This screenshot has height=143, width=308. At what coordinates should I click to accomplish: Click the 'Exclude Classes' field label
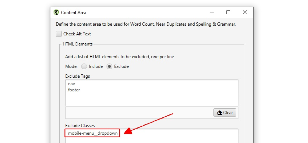tap(80, 126)
